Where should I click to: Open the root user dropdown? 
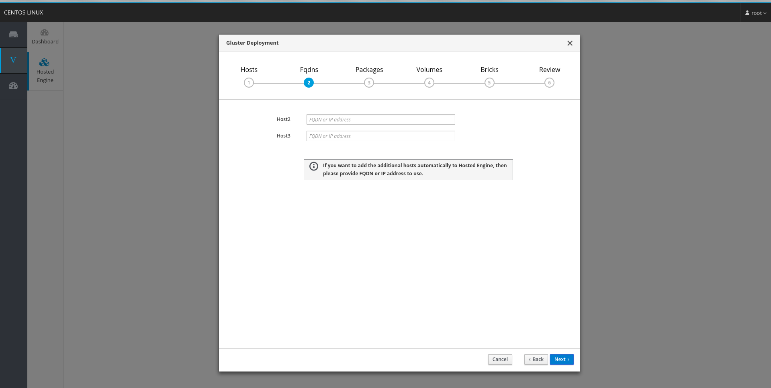[x=755, y=13]
